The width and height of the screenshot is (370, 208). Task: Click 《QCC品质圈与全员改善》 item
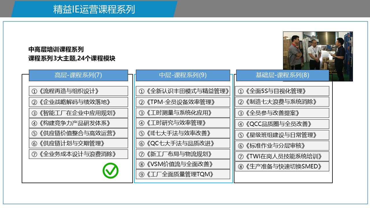(282, 124)
